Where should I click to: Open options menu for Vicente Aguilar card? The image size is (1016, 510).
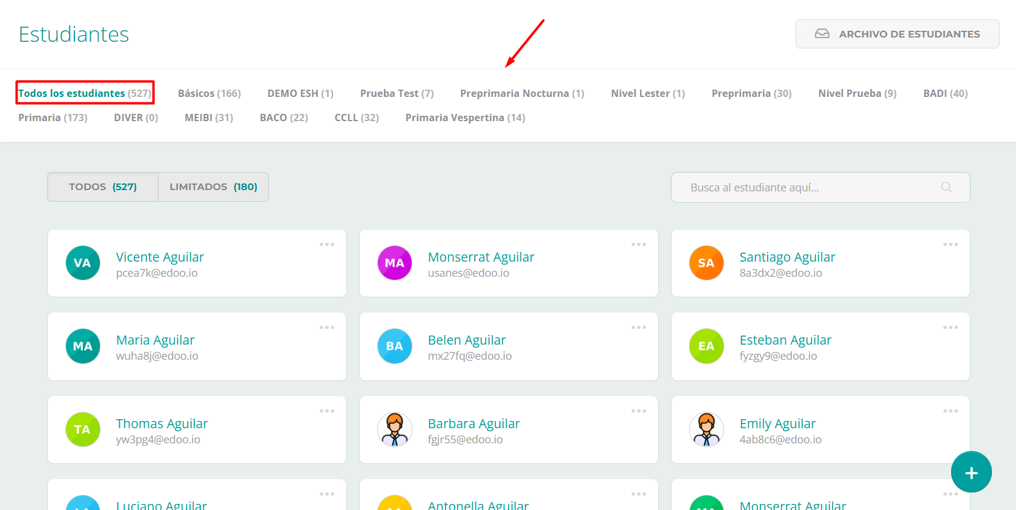[327, 245]
